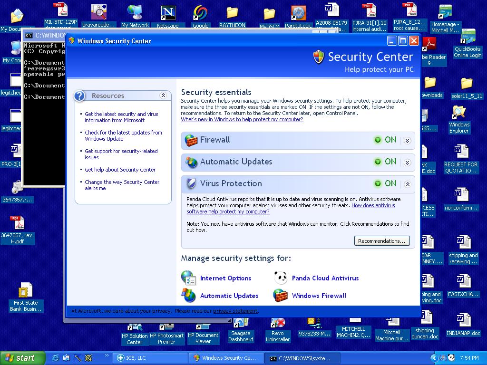This screenshot has height=365, width=487.
Task: Open Internet Options globe icon
Action: click(188, 278)
